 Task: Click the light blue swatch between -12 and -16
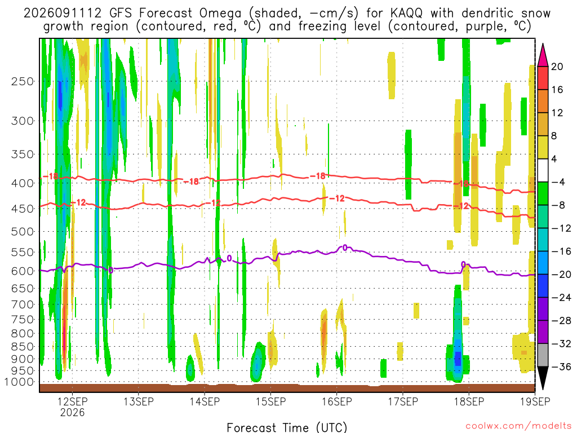coord(543,240)
